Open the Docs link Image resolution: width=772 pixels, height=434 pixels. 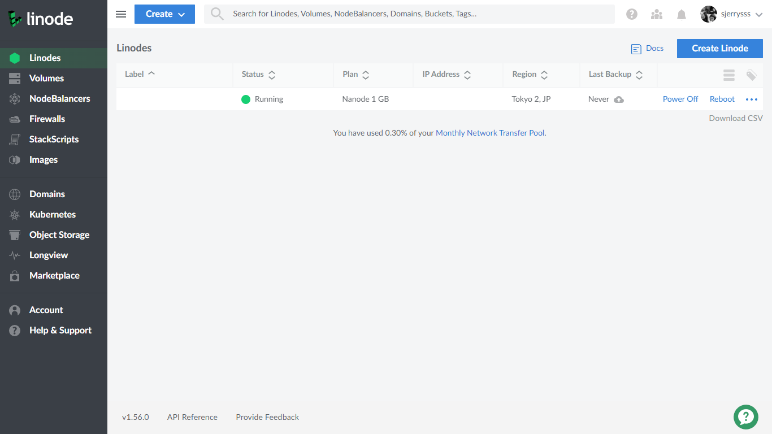pyautogui.click(x=648, y=49)
